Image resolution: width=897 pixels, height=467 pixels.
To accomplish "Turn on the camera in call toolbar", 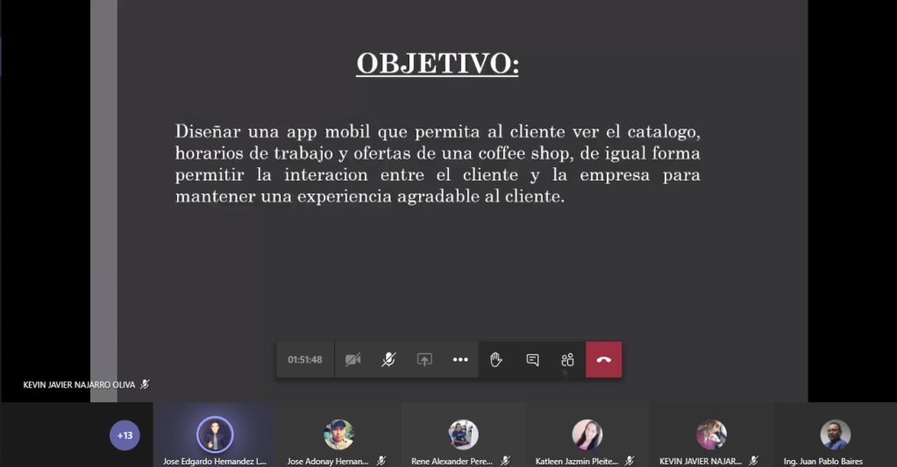I will click(353, 360).
